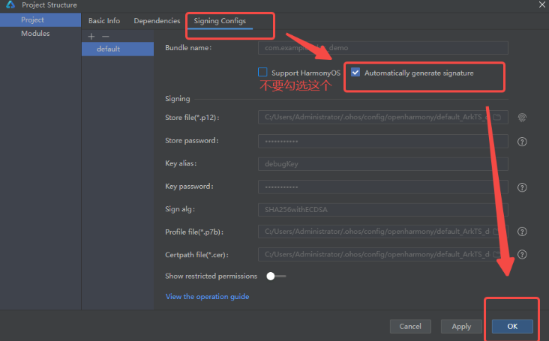Browse folder for Store file (*.p12)
This screenshot has height=341, width=549.
(499, 118)
